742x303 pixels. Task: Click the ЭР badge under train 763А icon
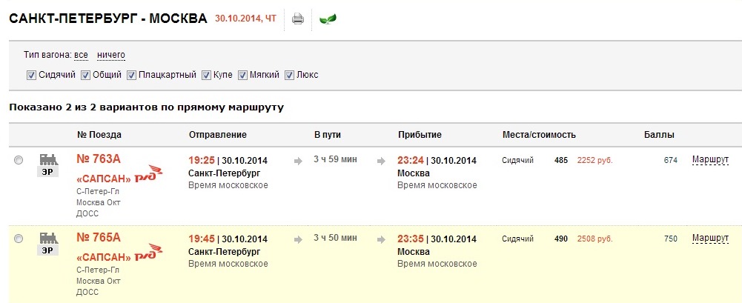pos(48,172)
